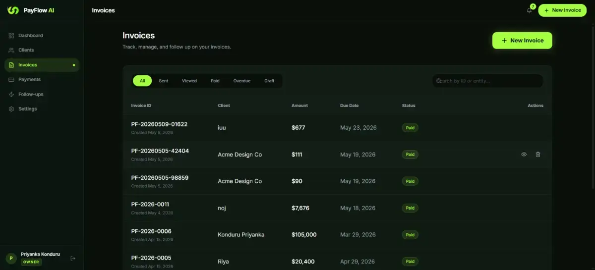Click invoice ID PF-2026-0005
The width and height of the screenshot is (595, 270).
click(151, 258)
